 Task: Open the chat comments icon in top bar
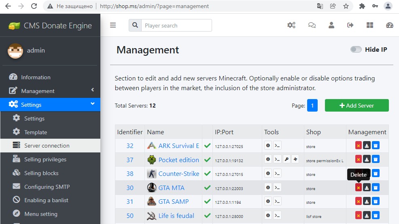pos(312,25)
